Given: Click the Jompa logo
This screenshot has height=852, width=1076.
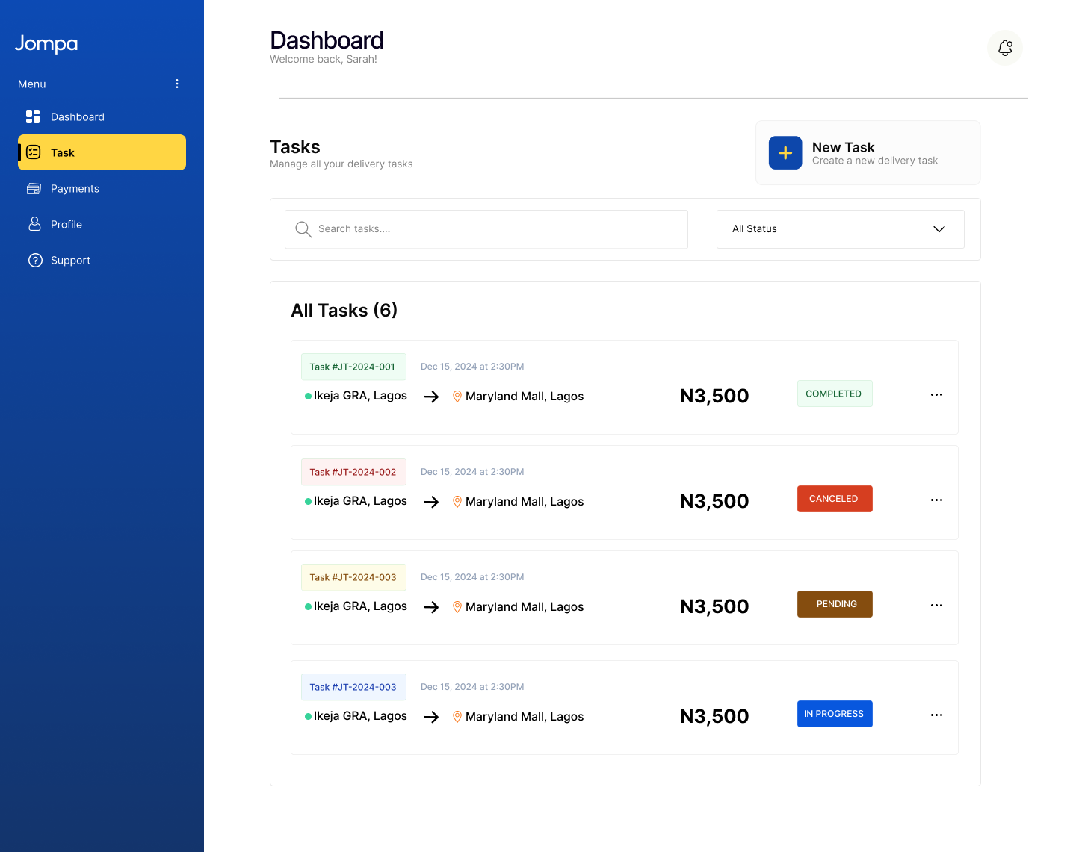Looking at the screenshot, I should [46, 44].
